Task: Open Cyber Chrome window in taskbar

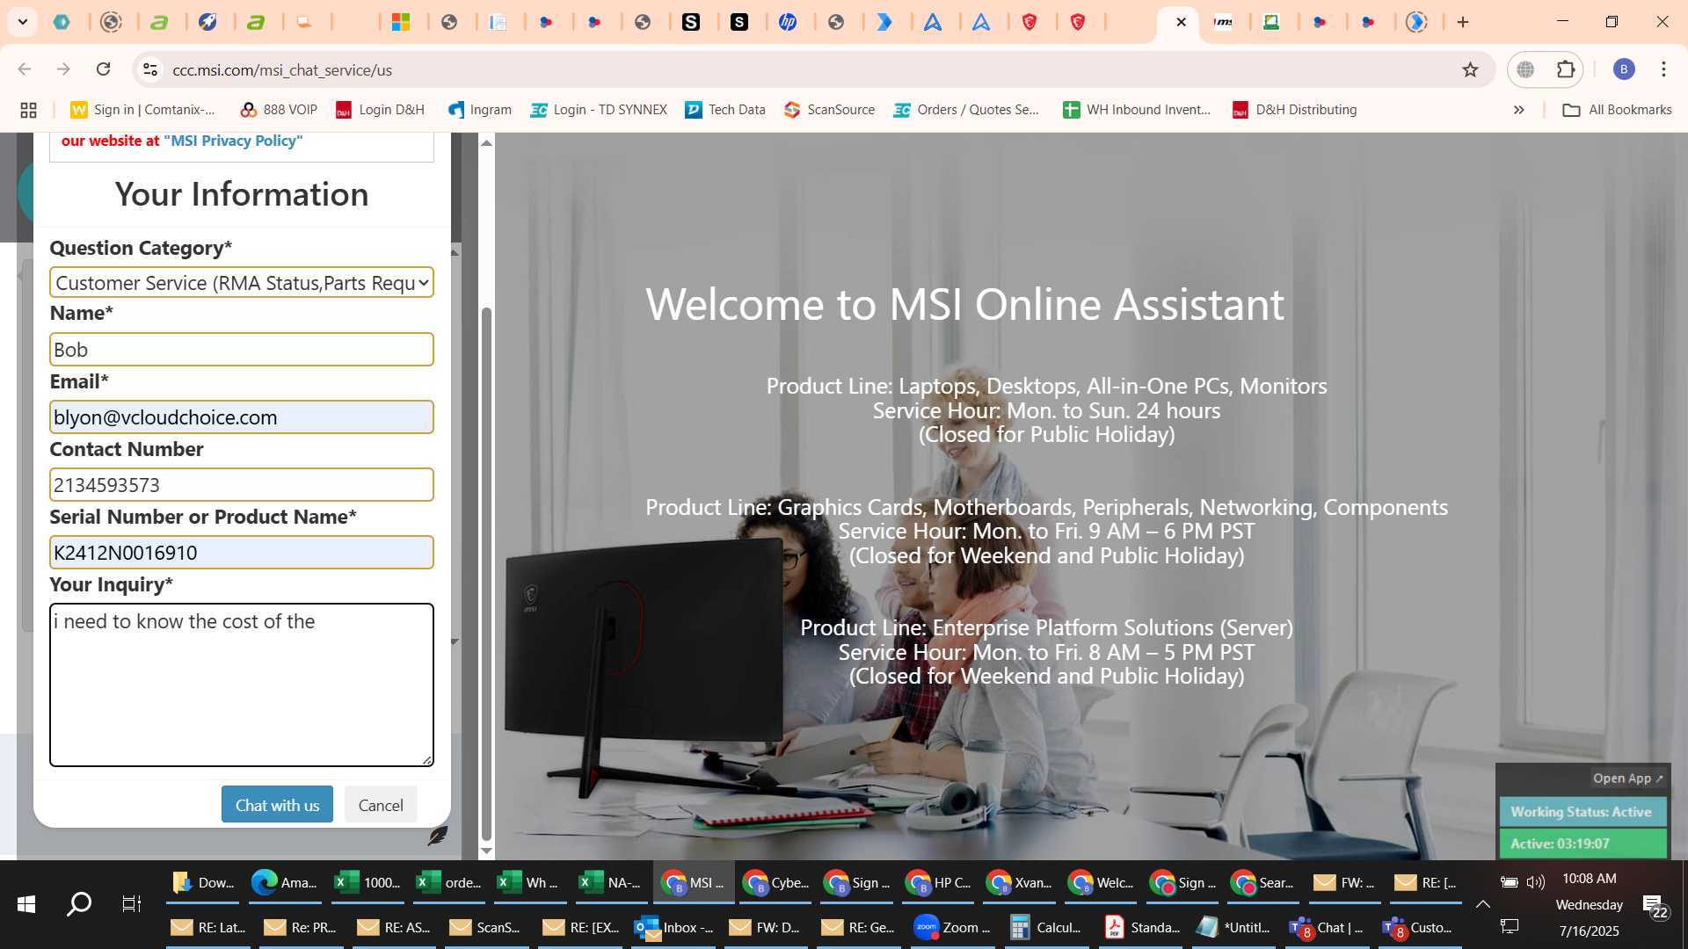Action: (x=776, y=883)
